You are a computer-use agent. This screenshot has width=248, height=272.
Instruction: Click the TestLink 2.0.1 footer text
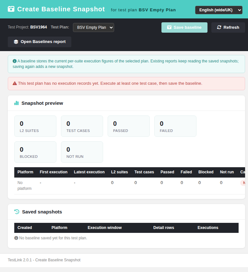click(x=44, y=260)
